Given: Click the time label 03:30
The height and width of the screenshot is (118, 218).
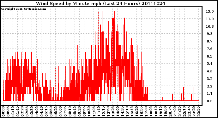Looking at the screenshot, I should point(32,112).
